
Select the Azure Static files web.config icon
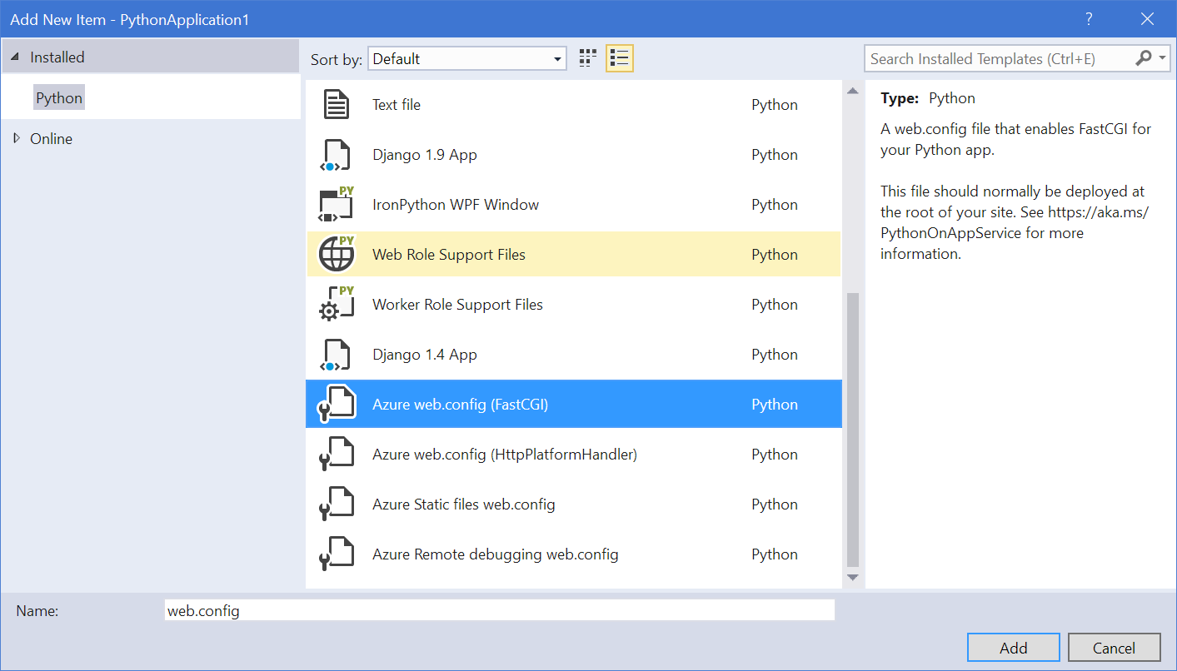pyautogui.click(x=337, y=504)
